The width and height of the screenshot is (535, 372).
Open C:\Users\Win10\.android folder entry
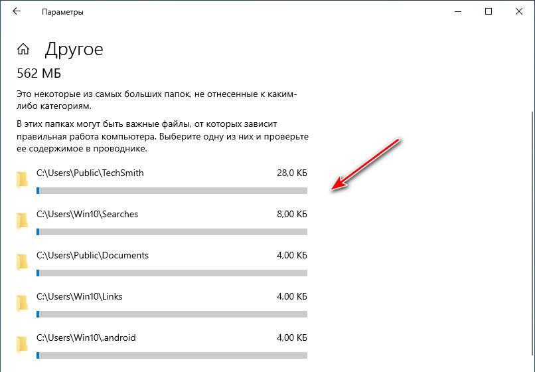point(162,346)
